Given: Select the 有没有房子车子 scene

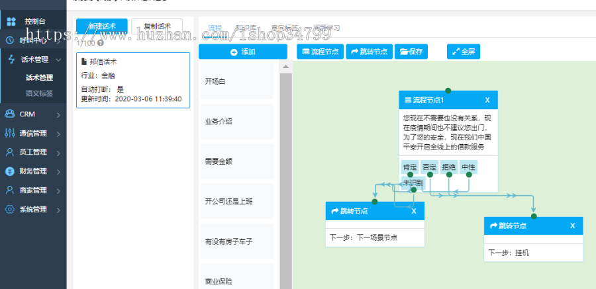Looking at the screenshot, I should pyautogui.click(x=237, y=241).
